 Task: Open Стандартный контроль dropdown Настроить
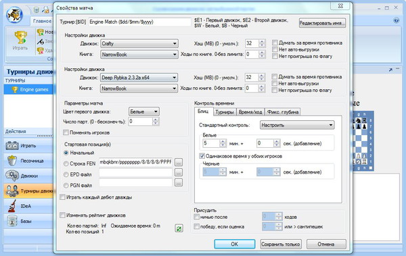[x=297, y=125]
